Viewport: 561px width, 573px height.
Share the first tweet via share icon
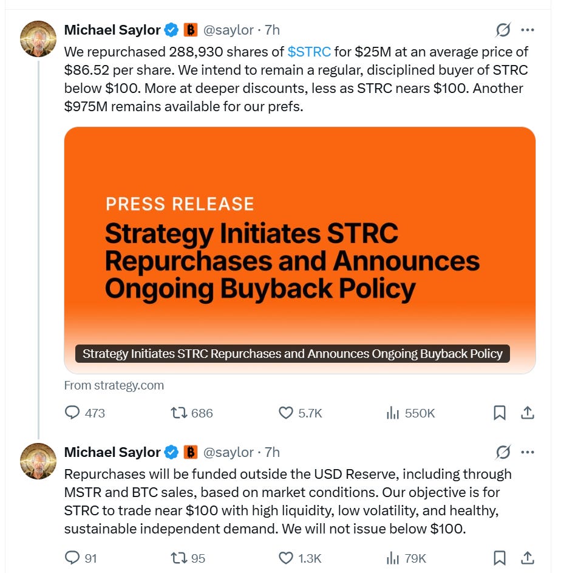528,413
